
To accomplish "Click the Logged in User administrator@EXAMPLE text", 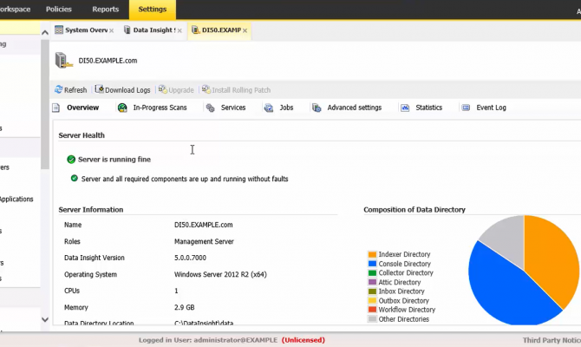I will (x=208, y=340).
